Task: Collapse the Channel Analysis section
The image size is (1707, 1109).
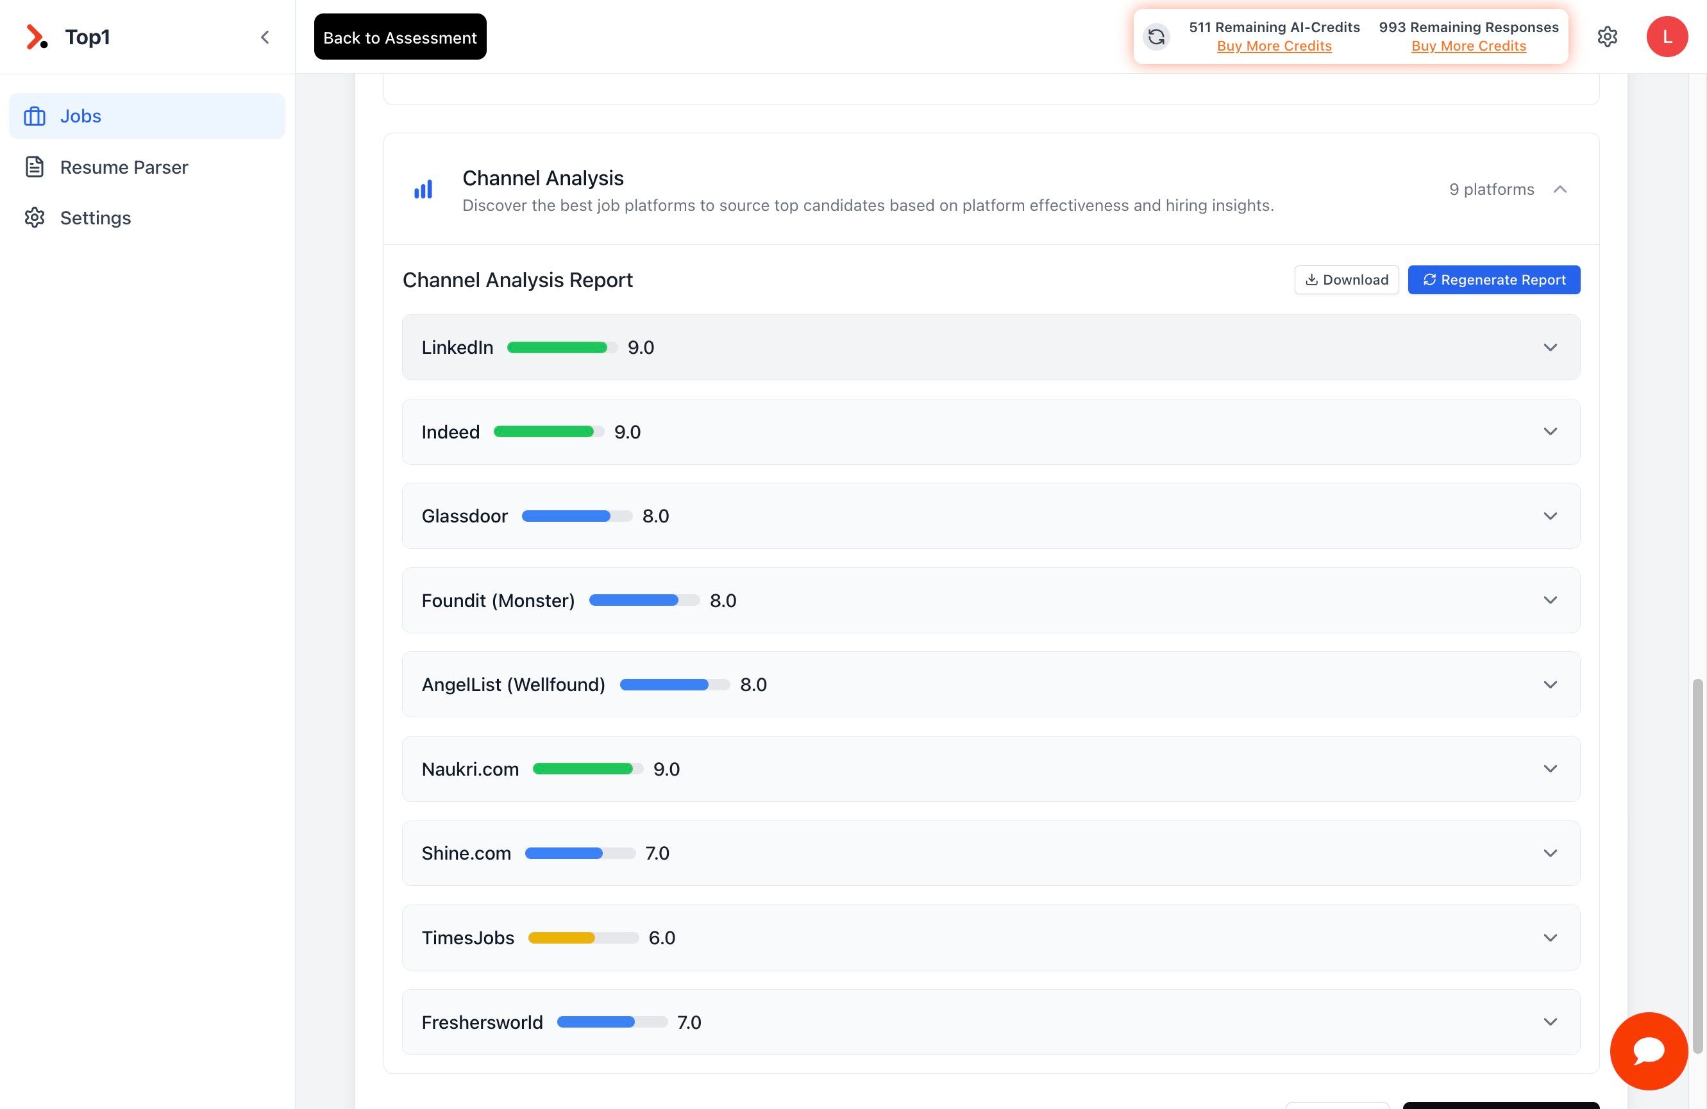Action: (x=1560, y=189)
